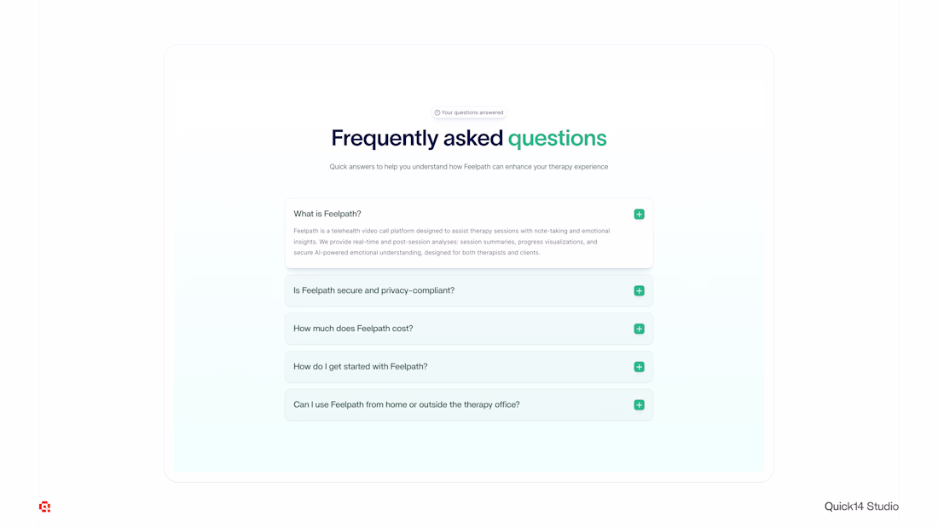Click the red Quick14 logo icon

coord(44,507)
